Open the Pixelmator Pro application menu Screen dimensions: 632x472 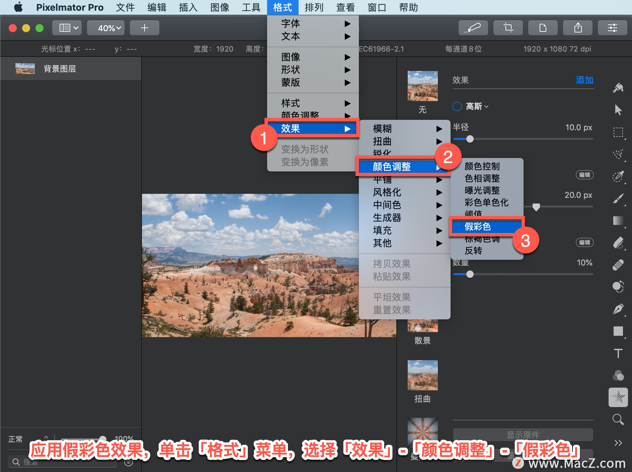70,7
